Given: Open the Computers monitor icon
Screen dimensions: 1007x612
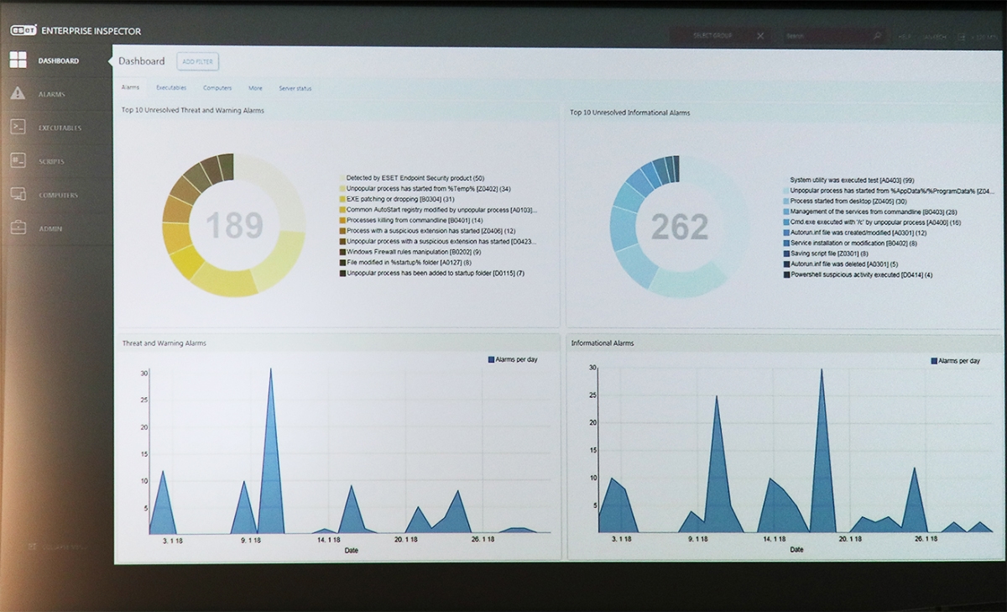Looking at the screenshot, I should tap(18, 195).
